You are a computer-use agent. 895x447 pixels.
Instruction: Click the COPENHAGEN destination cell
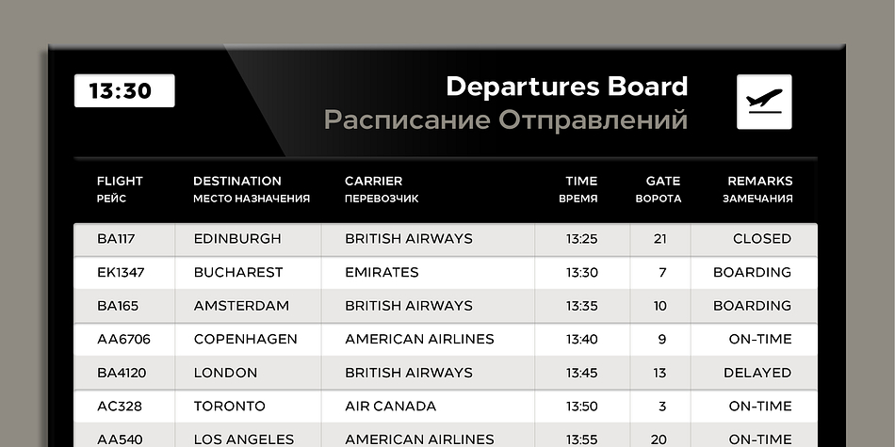click(246, 339)
